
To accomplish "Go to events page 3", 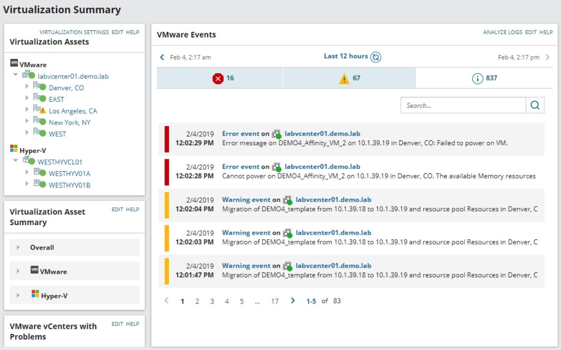I will tap(212, 302).
